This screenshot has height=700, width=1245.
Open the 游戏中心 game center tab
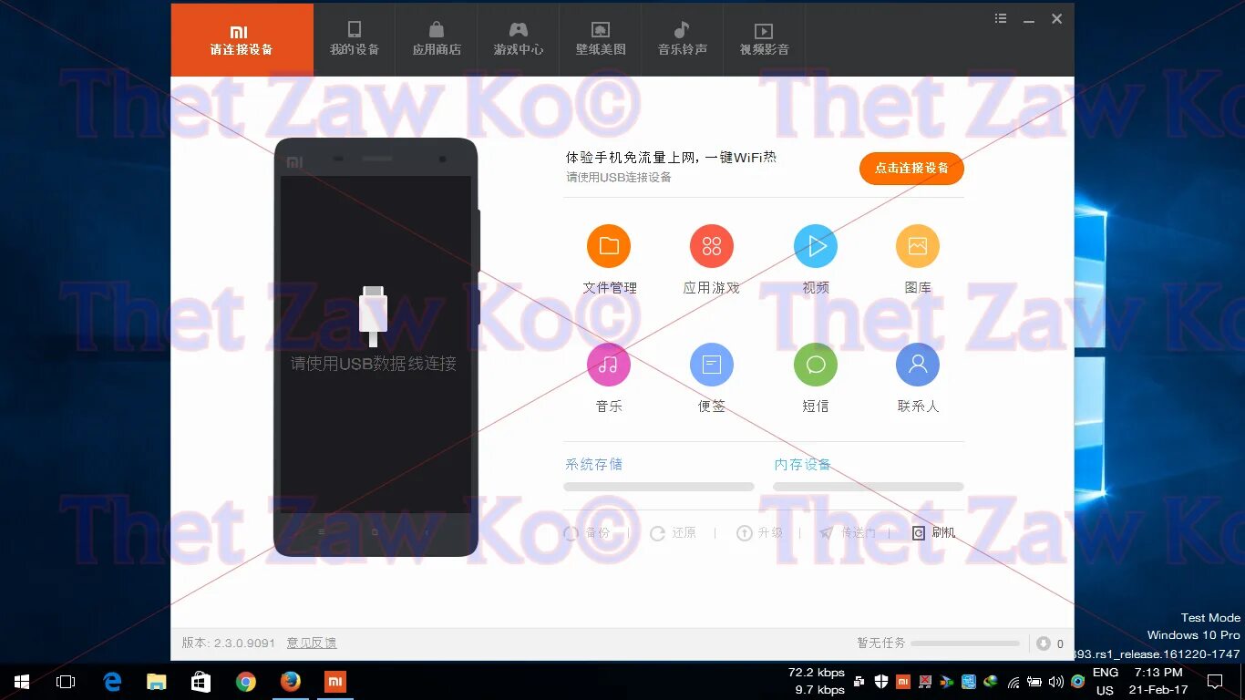click(x=519, y=40)
